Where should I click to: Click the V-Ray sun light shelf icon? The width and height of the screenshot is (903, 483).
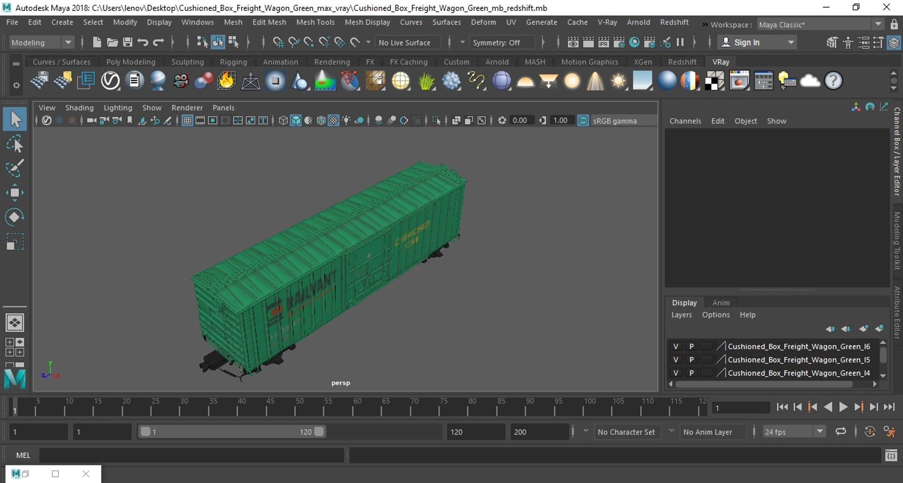[619, 81]
